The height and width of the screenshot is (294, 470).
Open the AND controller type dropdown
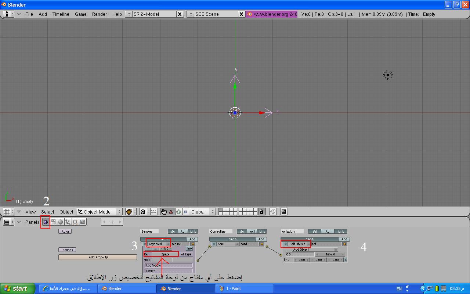coord(228,244)
